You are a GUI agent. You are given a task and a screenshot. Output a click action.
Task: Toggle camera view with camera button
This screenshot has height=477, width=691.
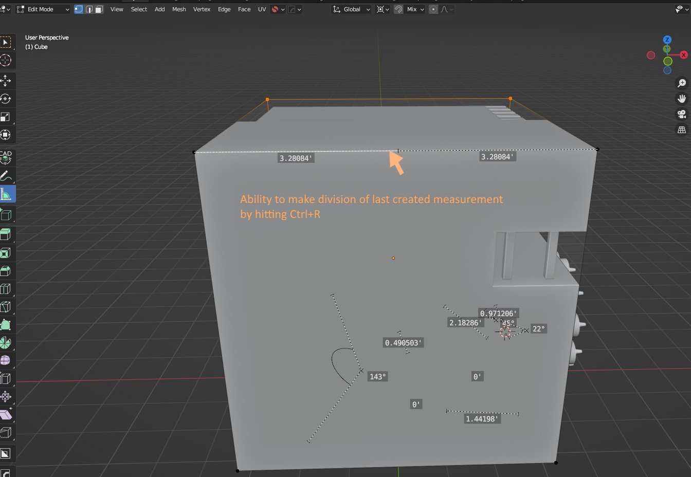(x=682, y=114)
